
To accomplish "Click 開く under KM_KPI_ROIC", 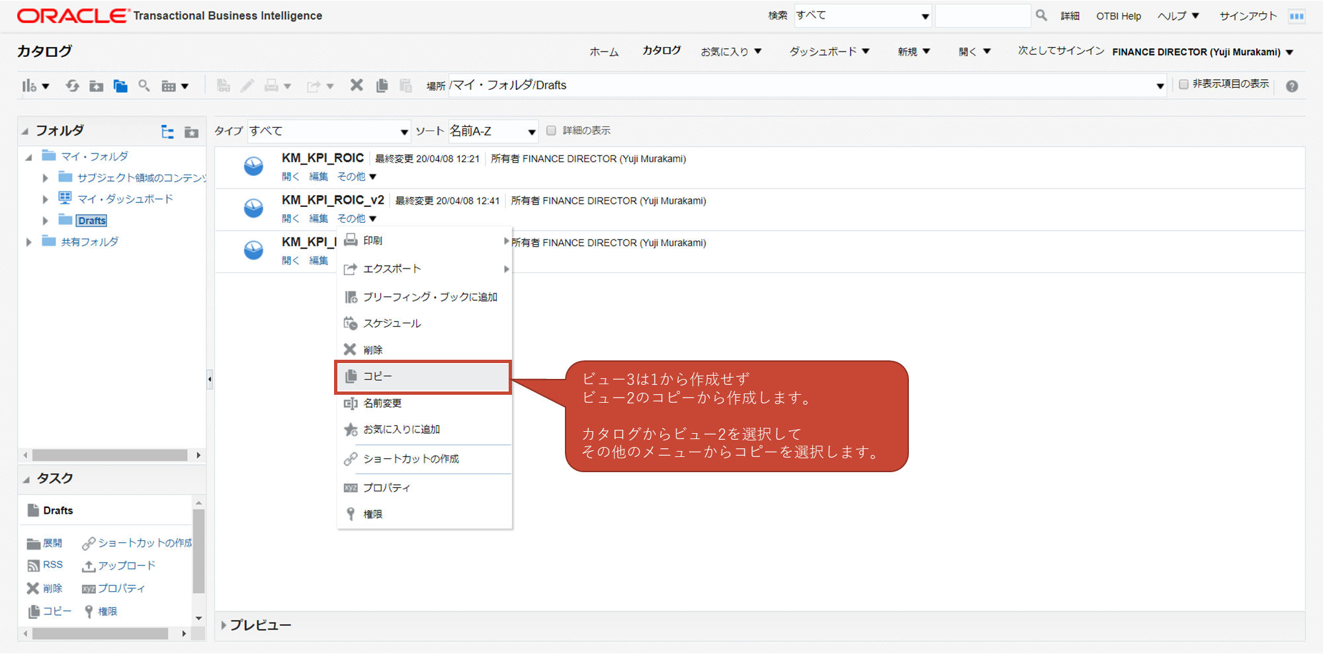I will coord(290,177).
